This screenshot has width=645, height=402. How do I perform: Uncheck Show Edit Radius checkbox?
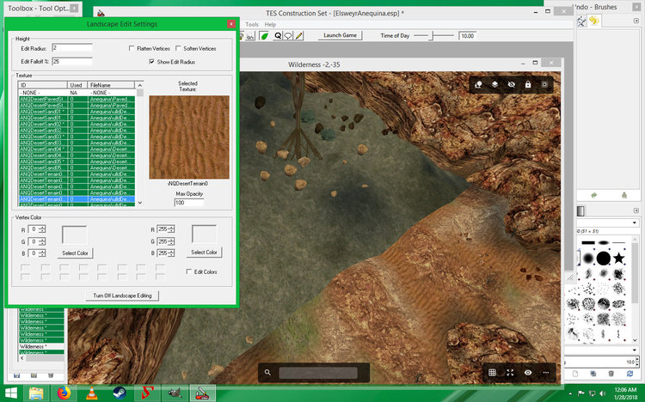151,62
